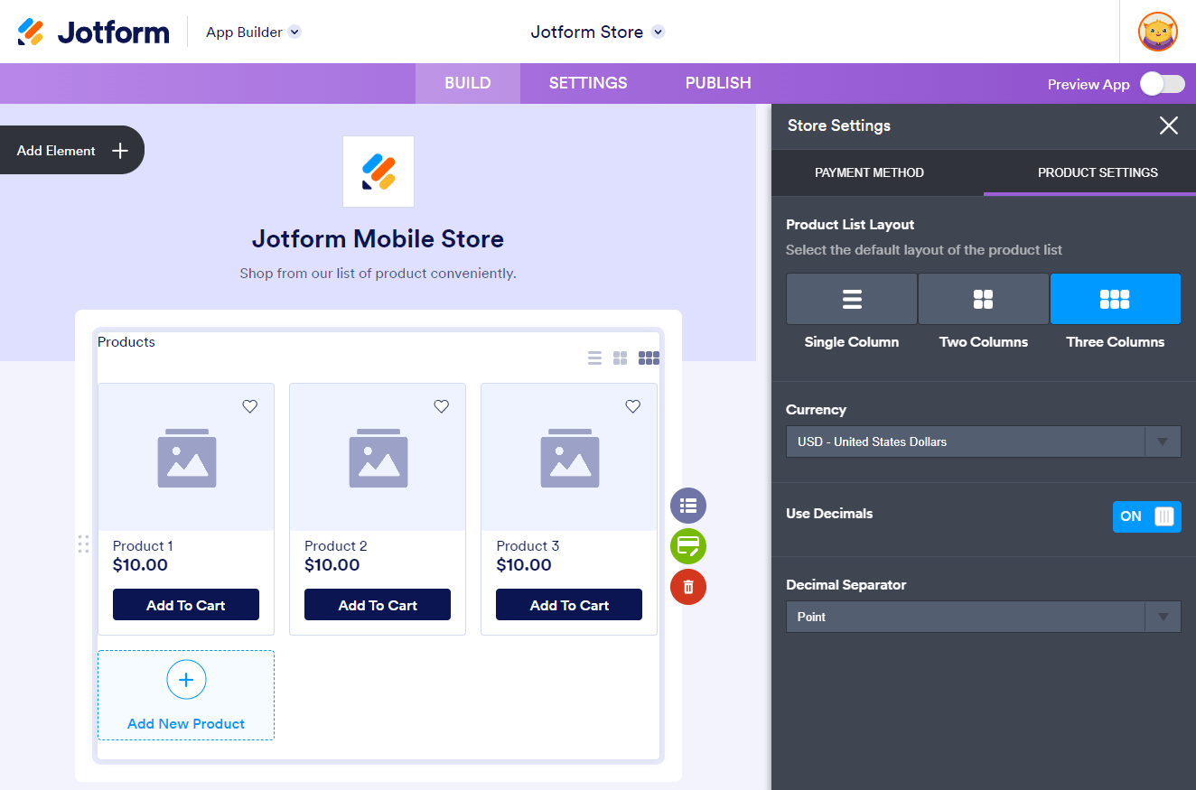Click the Product 1 image placeholder

coord(186,458)
